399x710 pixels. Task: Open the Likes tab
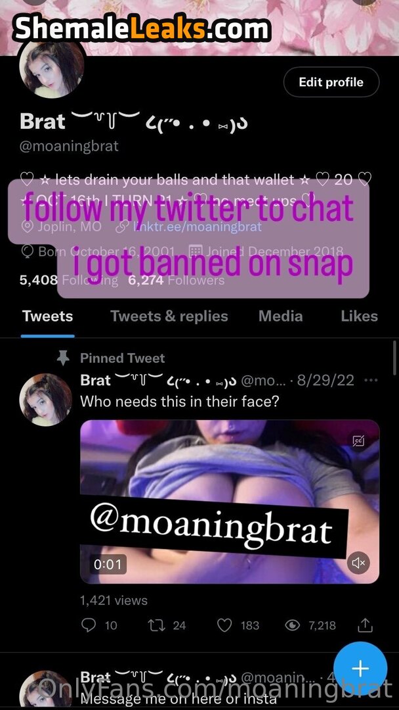pos(359,316)
